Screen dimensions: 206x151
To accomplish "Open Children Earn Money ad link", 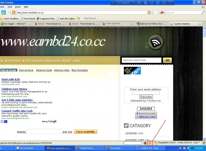I will [x=14, y=89].
